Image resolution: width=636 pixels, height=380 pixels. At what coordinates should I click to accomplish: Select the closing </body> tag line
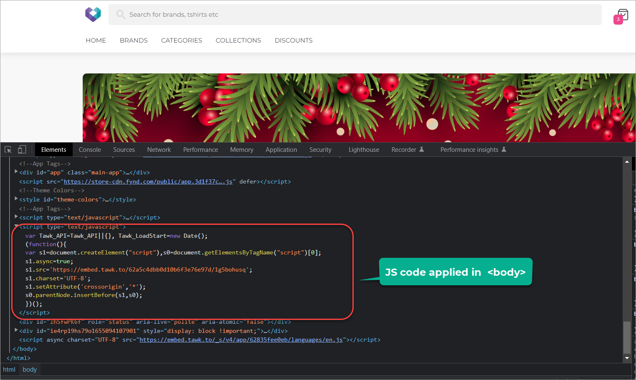(25, 349)
